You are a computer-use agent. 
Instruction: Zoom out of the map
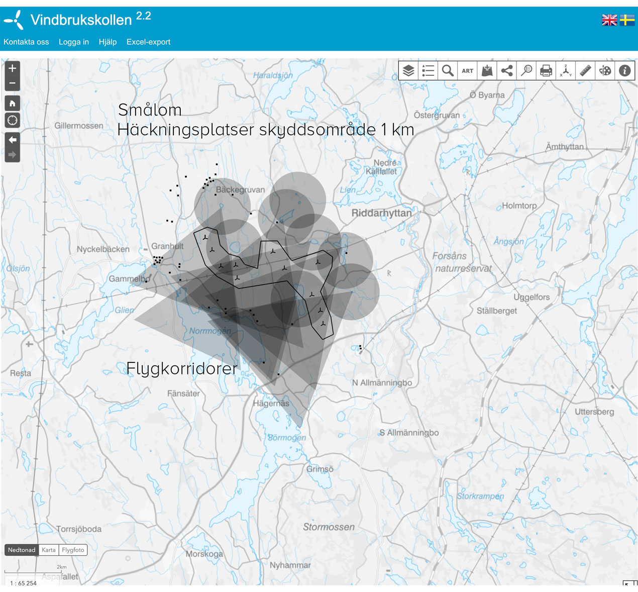(13, 83)
